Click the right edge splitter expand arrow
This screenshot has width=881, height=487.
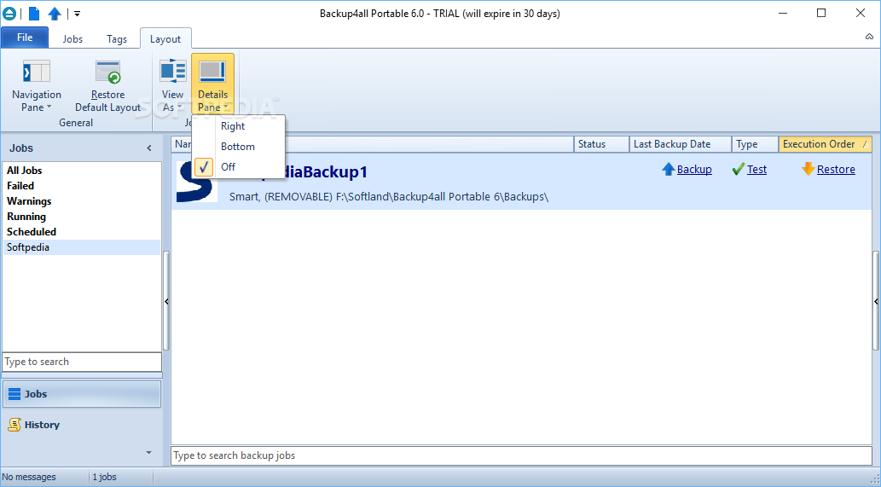pyautogui.click(x=876, y=302)
